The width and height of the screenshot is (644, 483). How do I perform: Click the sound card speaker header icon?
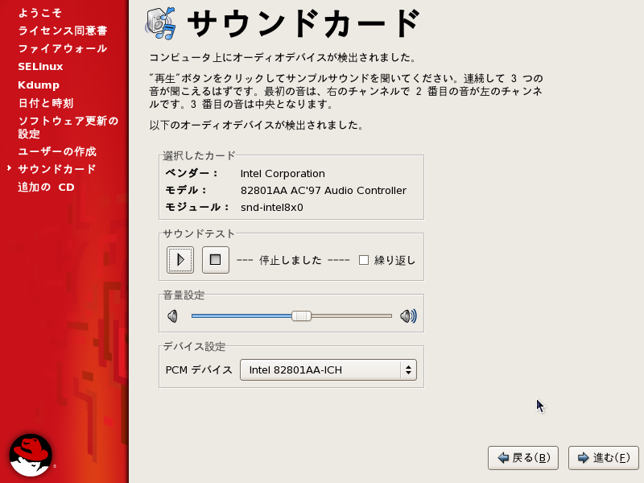coord(160,23)
